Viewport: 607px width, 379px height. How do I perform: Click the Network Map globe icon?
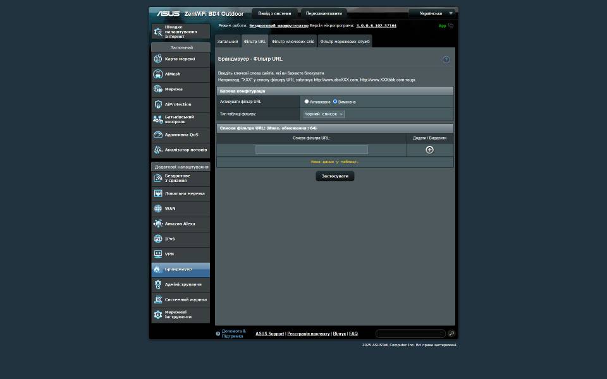pos(158,59)
